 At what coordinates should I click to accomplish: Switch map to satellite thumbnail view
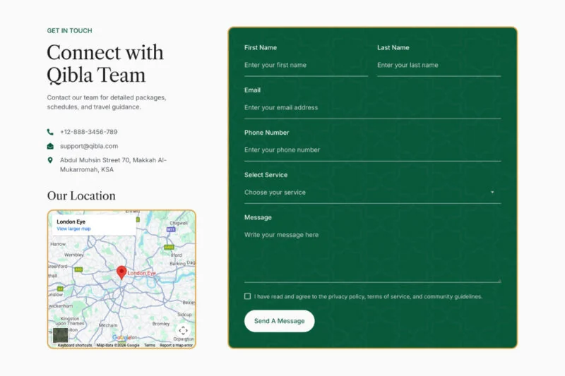pyautogui.click(x=60, y=335)
